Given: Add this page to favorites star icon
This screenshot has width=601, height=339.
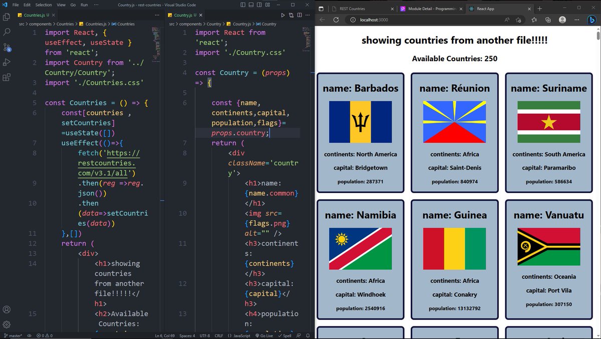Looking at the screenshot, I should click(x=519, y=20).
